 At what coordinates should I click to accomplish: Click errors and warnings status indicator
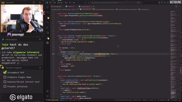click(x=73, y=100)
